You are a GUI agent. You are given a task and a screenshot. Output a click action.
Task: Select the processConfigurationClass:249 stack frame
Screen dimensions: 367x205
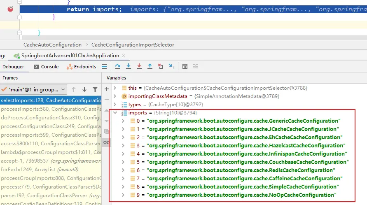pyautogui.click(x=51, y=126)
